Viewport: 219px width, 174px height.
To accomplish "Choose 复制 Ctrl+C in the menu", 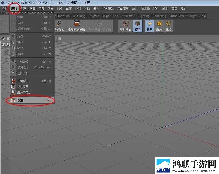I will tap(32, 42).
